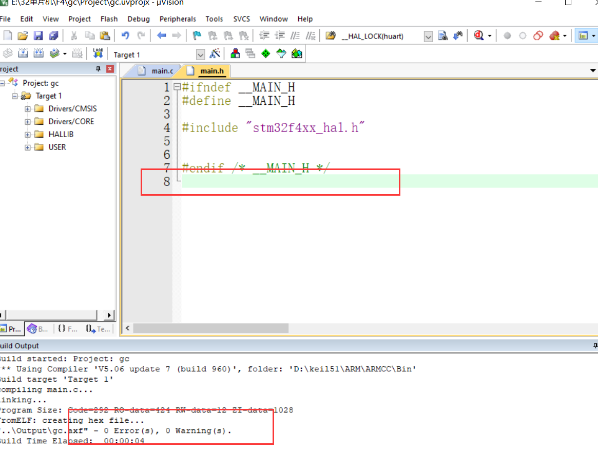
Task: Select the Rebuild all target files icon
Action: (x=39, y=53)
